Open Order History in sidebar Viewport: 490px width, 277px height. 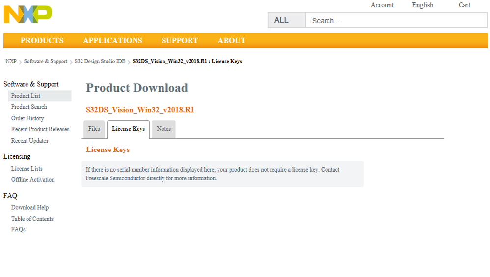pos(27,118)
